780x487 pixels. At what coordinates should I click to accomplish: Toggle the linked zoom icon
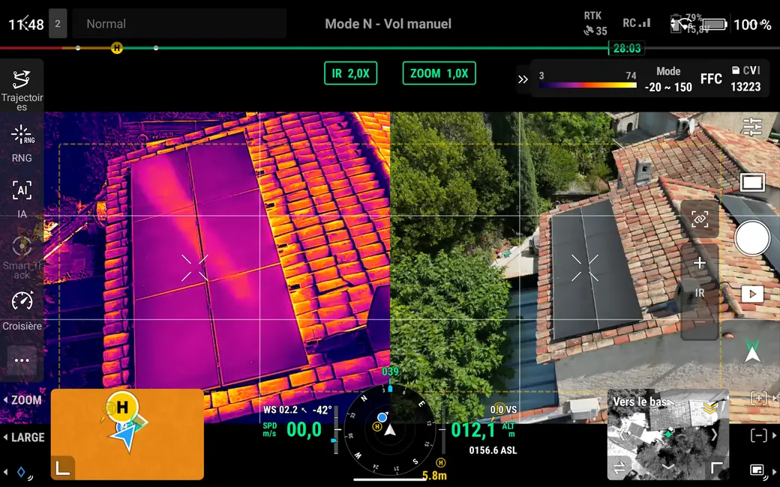[x=700, y=219]
